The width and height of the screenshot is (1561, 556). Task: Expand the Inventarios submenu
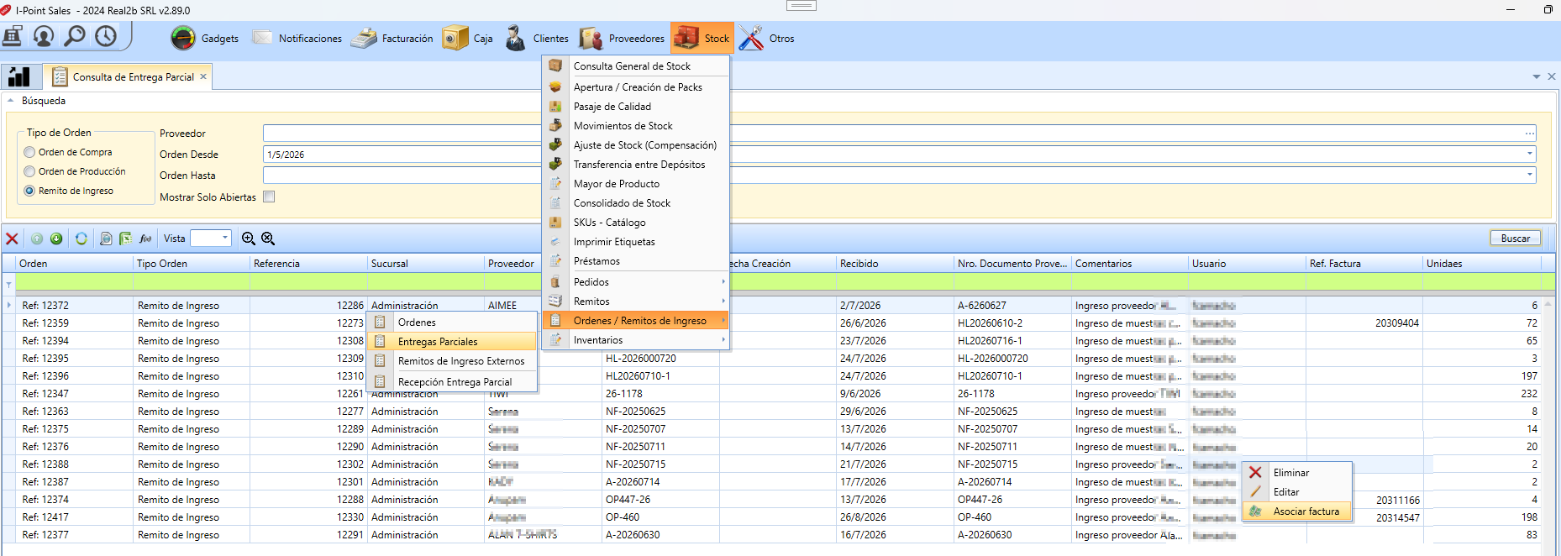point(636,340)
